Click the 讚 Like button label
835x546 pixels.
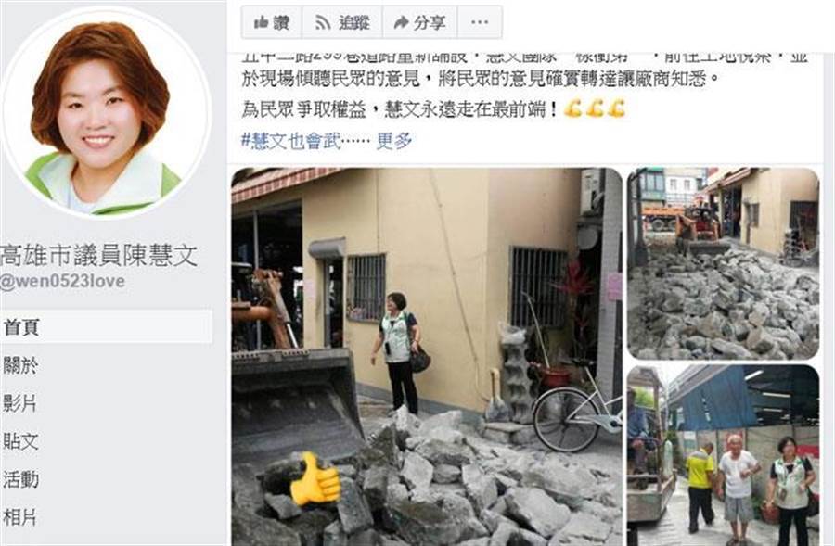281,22
